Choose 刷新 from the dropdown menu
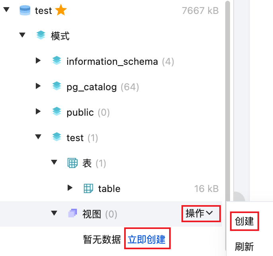This screenshot has height=256, width=273. click(x=244, y=246)
